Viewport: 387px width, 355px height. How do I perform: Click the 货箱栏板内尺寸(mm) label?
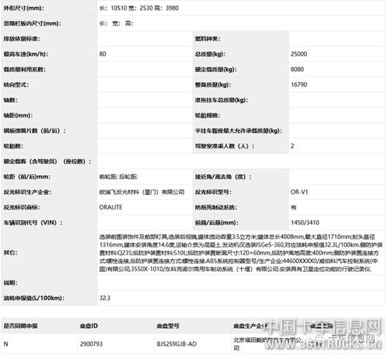32,23
